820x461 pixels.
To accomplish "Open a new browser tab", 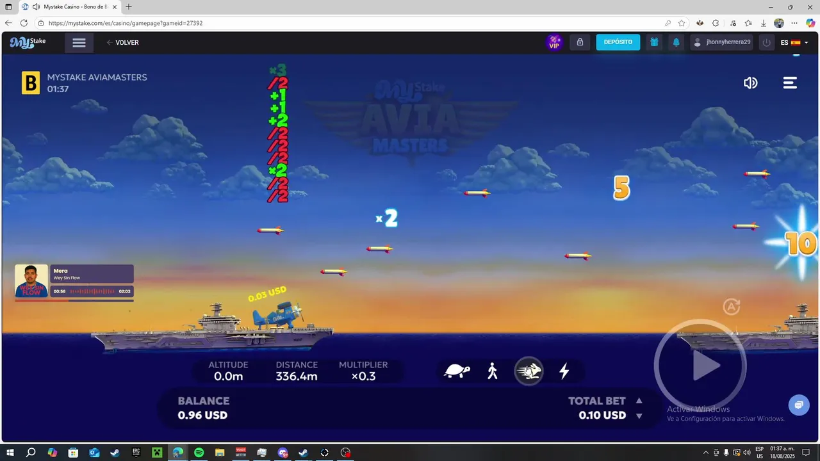I will [129, 7].
